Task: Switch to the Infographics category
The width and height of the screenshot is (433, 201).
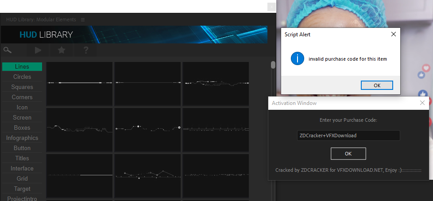Action: point(22,138)
